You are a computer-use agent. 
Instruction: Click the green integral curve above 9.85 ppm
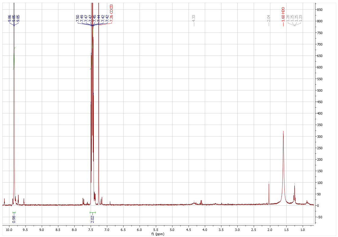pos(14,57)
